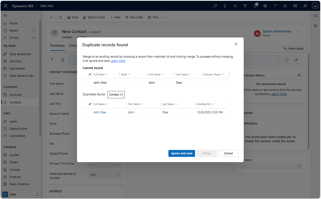Select the Contact (1) duplicates tab
Screen dimensions: 321x199
pyautogui.click(x=116, y=95)
